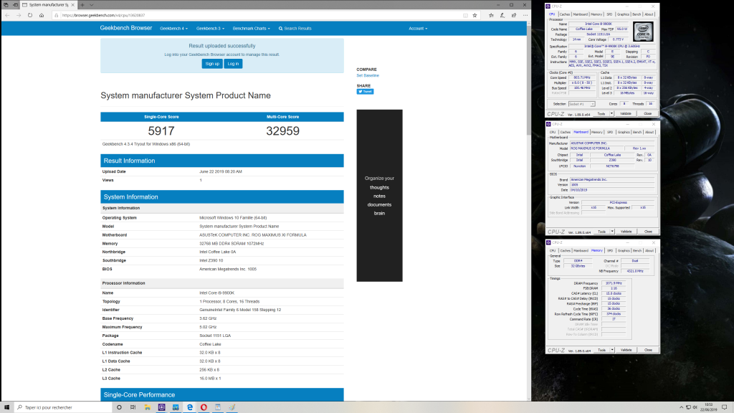Viewport: 734px width, 413px height.
Task: Switch to SPD tab in top CPU-Z window
Action: pyautogui.click(x=609, y=14)
